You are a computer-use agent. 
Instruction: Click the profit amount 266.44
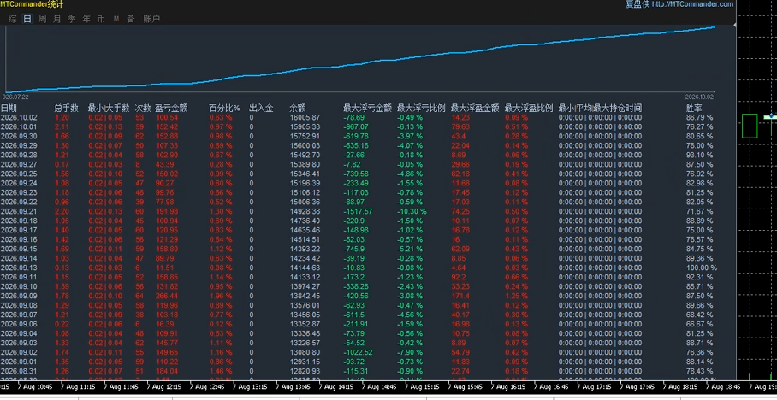(x=167, y=296)
